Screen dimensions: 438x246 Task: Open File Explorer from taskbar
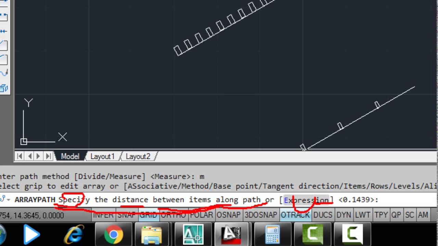152,235
